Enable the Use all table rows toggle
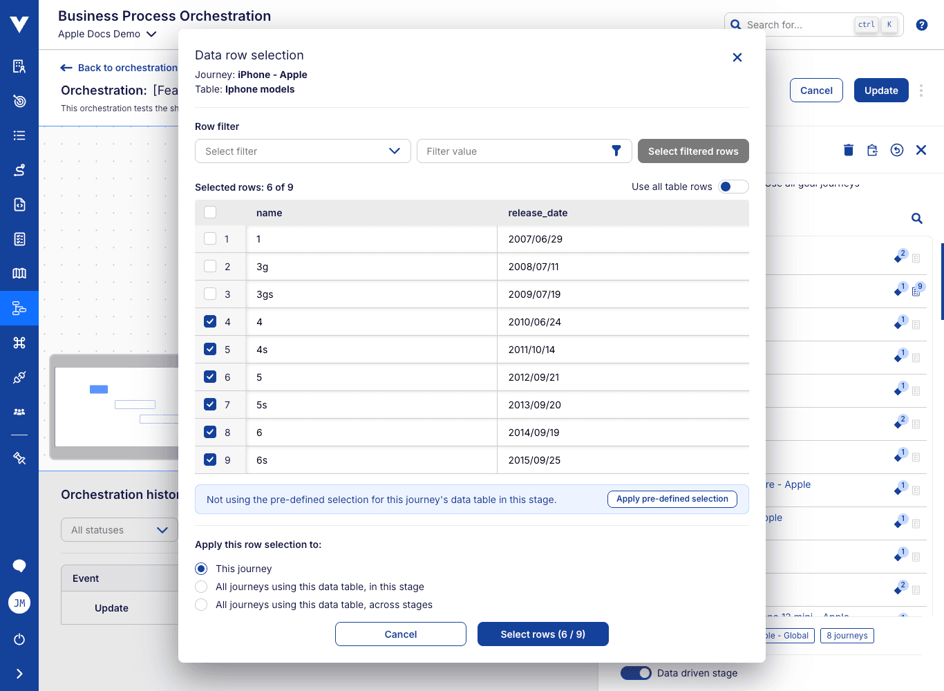Screen dimensions: 944x691 (x=733, y=187)
